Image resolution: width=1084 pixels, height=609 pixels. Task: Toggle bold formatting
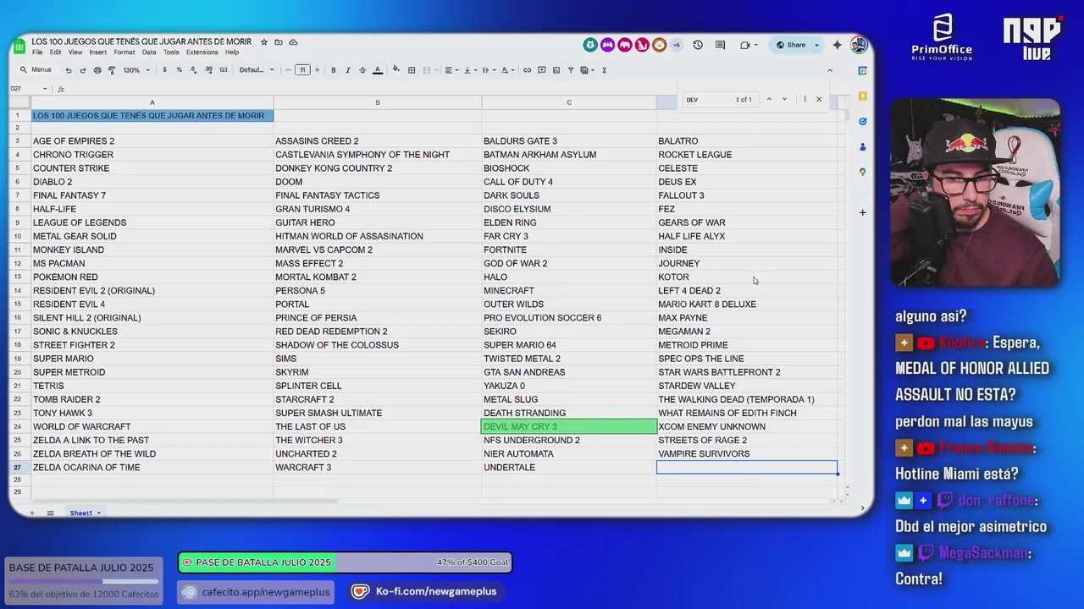334,70
